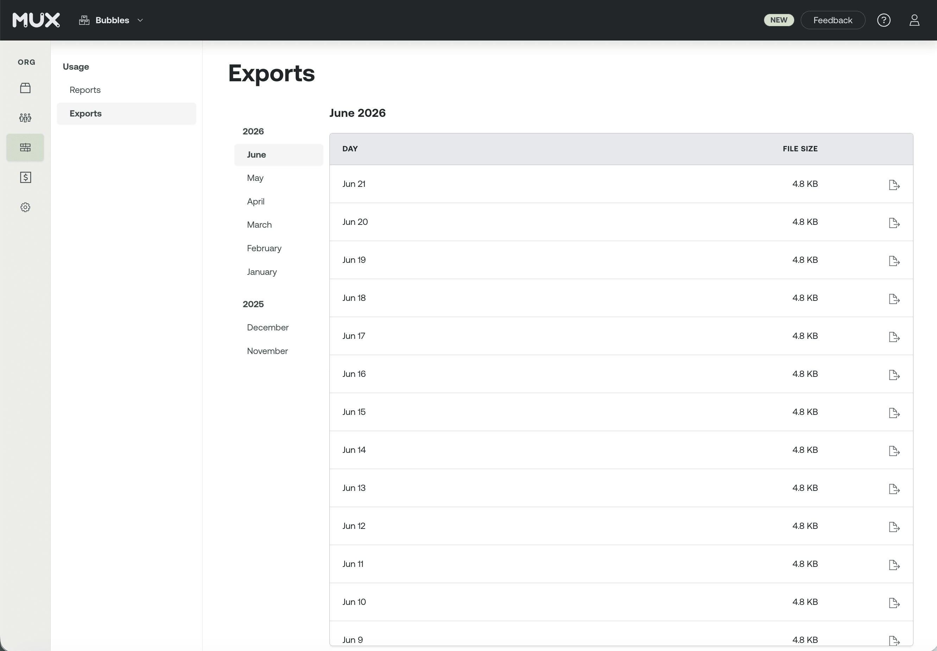The height and width of the screenshot is (651, 937).
Task: Download the Jun 17 export file
Action: coord(894,336)
